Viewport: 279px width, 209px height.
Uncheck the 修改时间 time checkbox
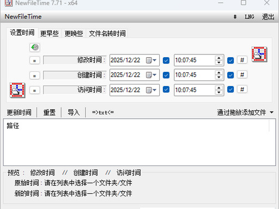coord(231,60)
